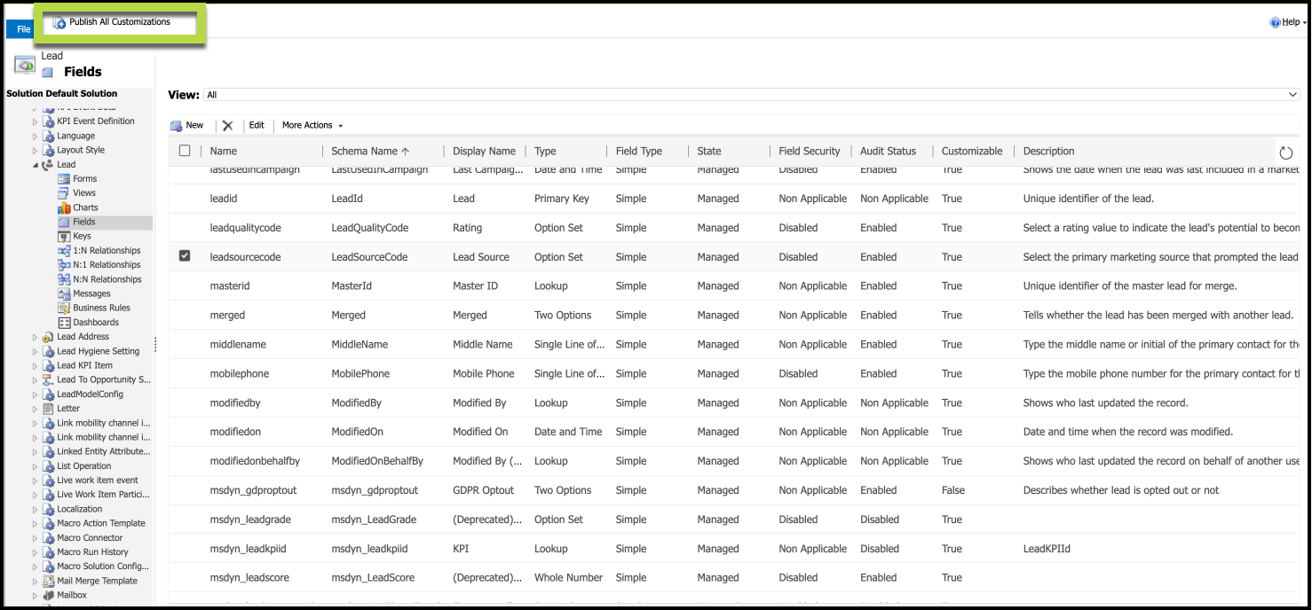Viewport: 1312px width, 610px height.
Task: Click the Help link text
Action: tap(1291, 23)
